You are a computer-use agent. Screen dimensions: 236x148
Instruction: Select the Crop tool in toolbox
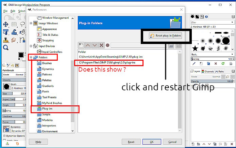pos(5,32)
